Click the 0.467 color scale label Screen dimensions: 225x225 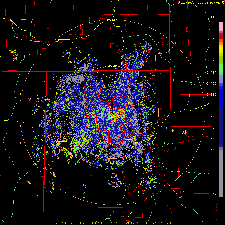212,139
